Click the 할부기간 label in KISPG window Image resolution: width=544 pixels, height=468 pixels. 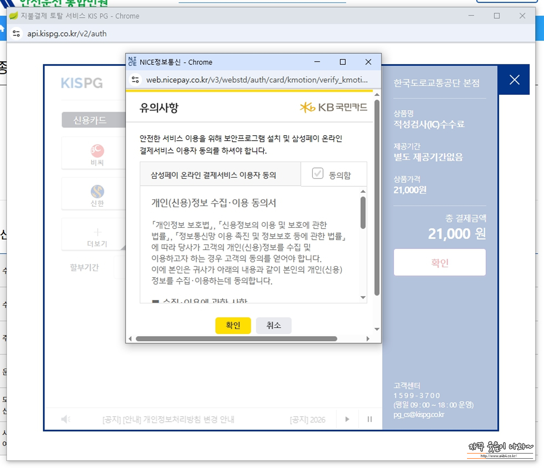(84, 267)
